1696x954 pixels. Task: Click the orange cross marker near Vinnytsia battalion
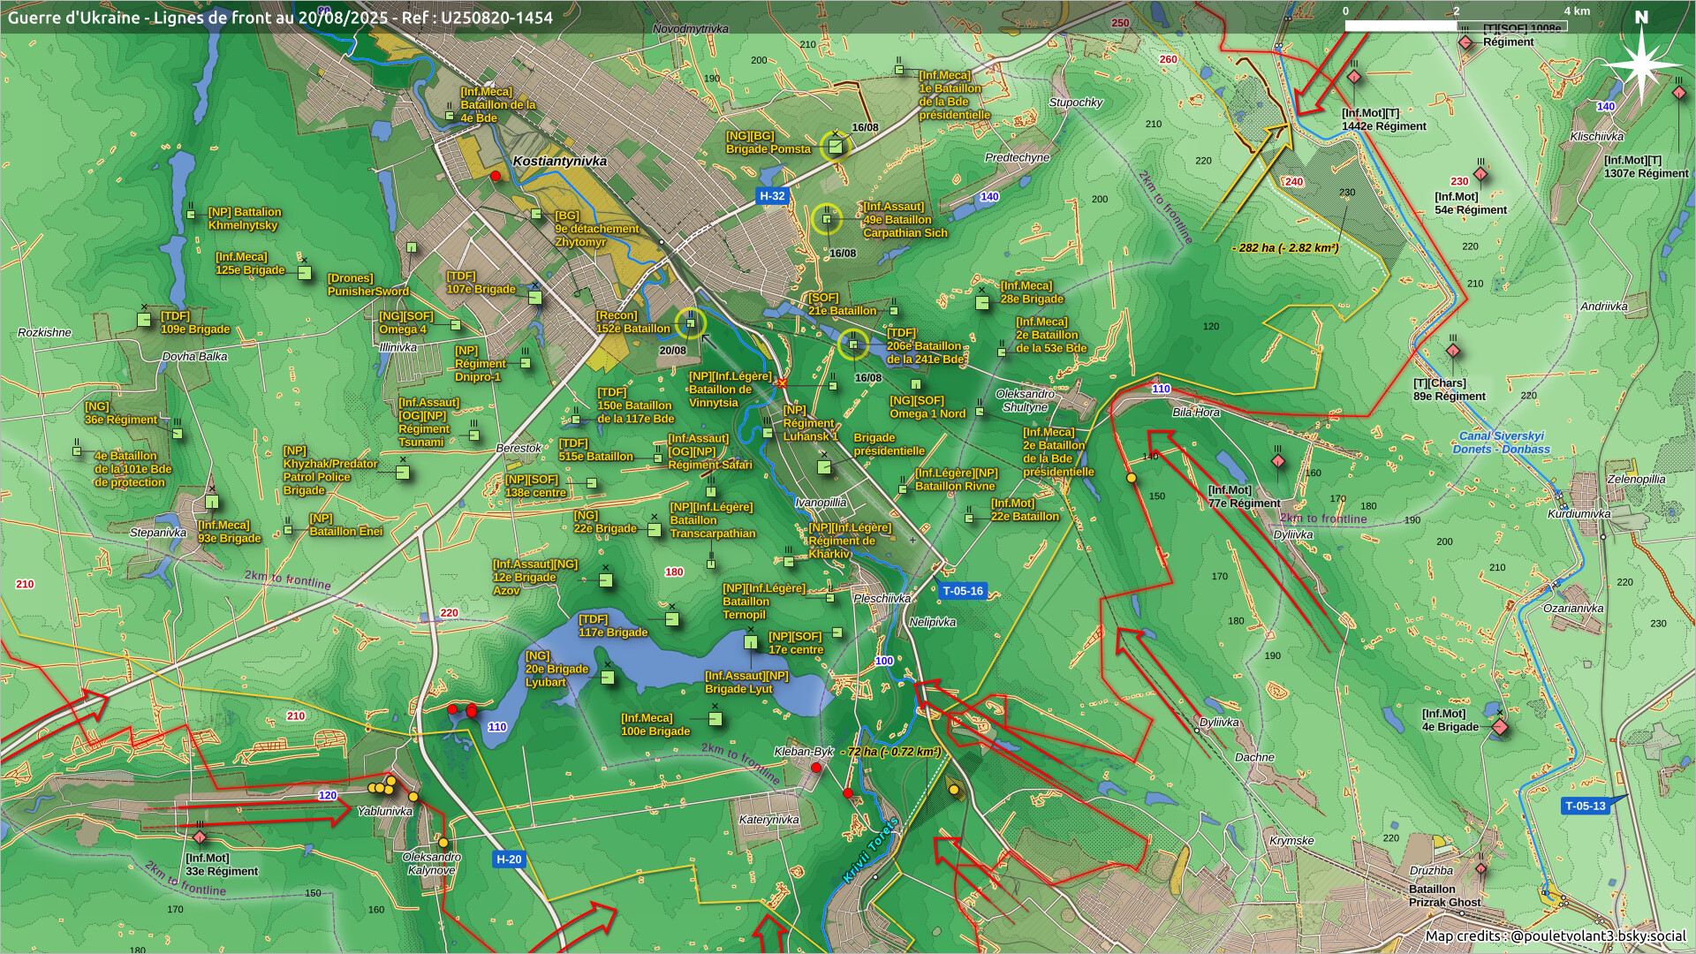tap(781, 383)
